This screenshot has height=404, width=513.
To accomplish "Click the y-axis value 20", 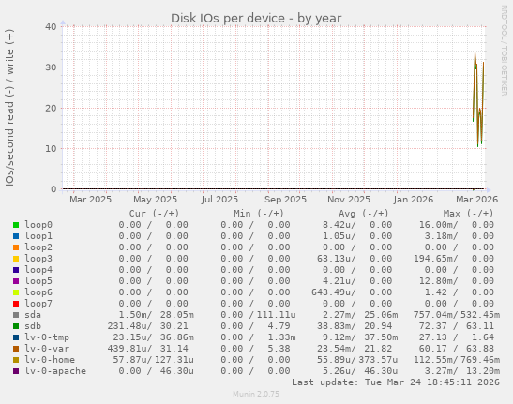I will point(51,109).
